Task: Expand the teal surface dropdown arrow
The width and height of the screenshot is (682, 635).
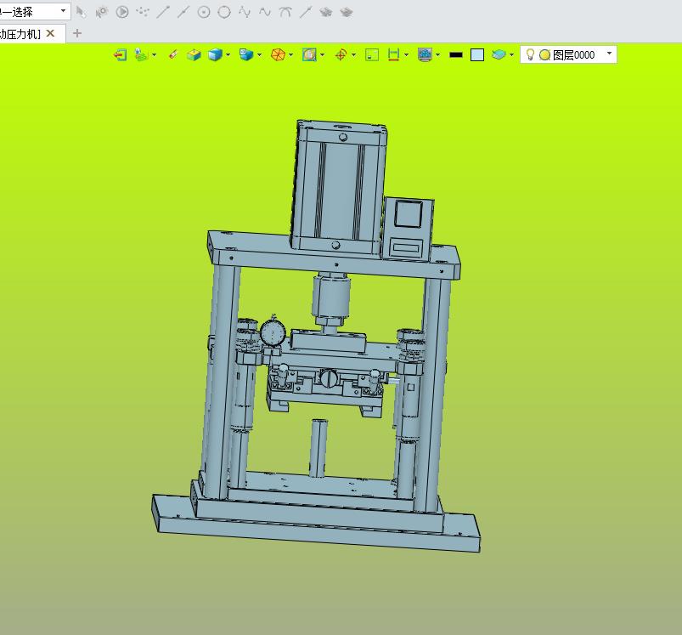Action: pyautogui.click(x=511, y=55)
